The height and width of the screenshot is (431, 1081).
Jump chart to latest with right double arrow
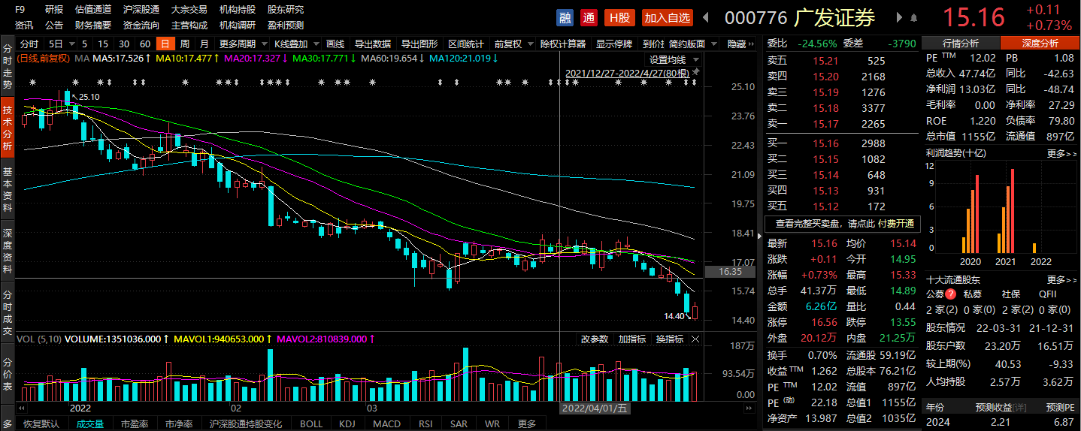click(x=749, y=407)
